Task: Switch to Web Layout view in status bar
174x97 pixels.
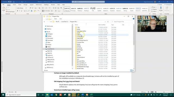Action: 156,92
